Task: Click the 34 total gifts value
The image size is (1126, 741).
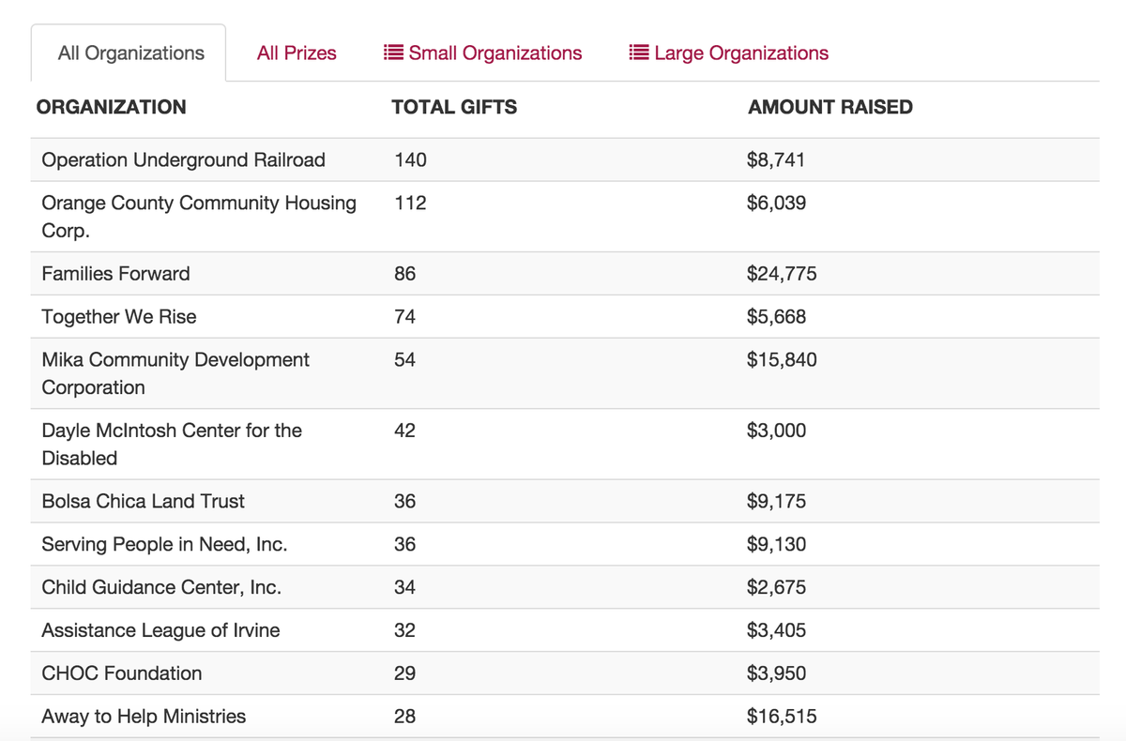Action: pyautogui.click(x=404, y=587)
